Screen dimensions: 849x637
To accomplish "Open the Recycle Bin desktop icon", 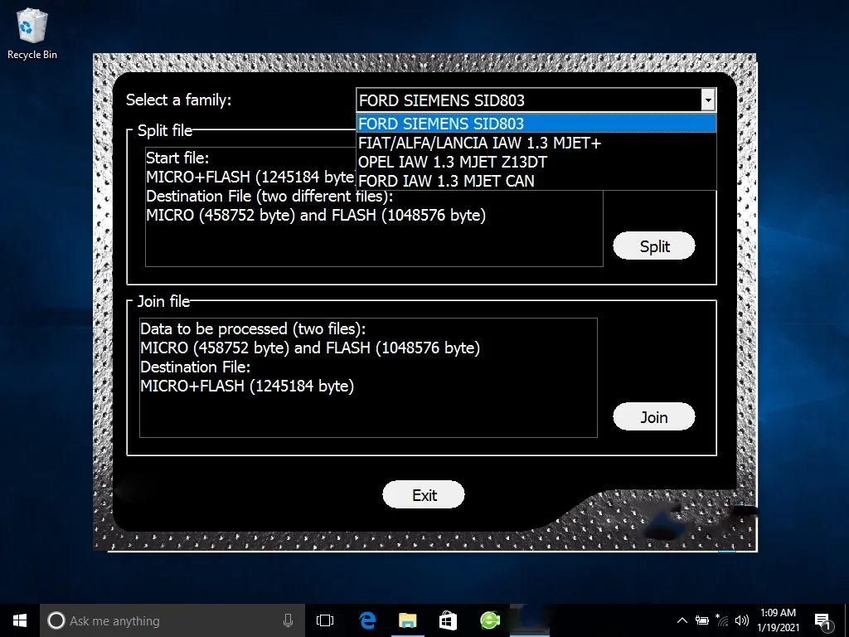I will point(32,33).
